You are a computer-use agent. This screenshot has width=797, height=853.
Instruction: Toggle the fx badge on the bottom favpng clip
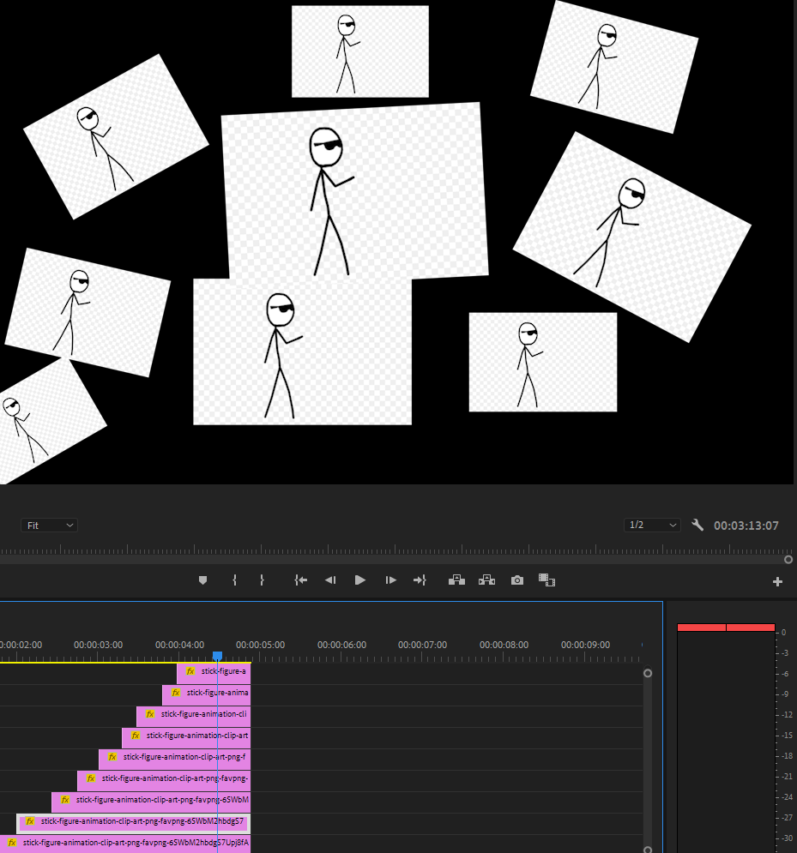click(x=11, y=843)
